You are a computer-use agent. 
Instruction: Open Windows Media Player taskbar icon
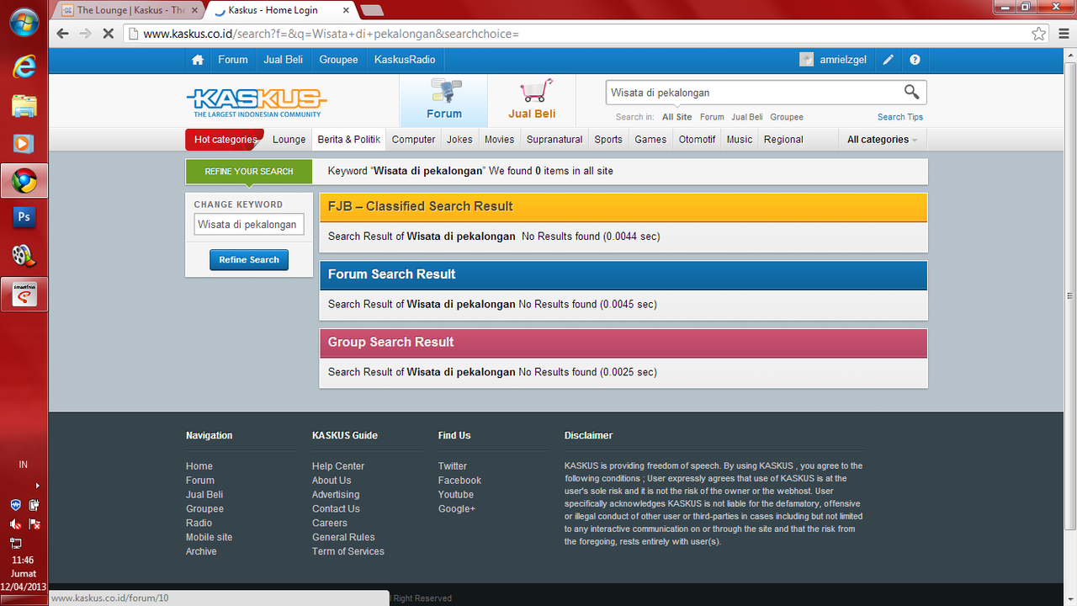pos(24,143)
